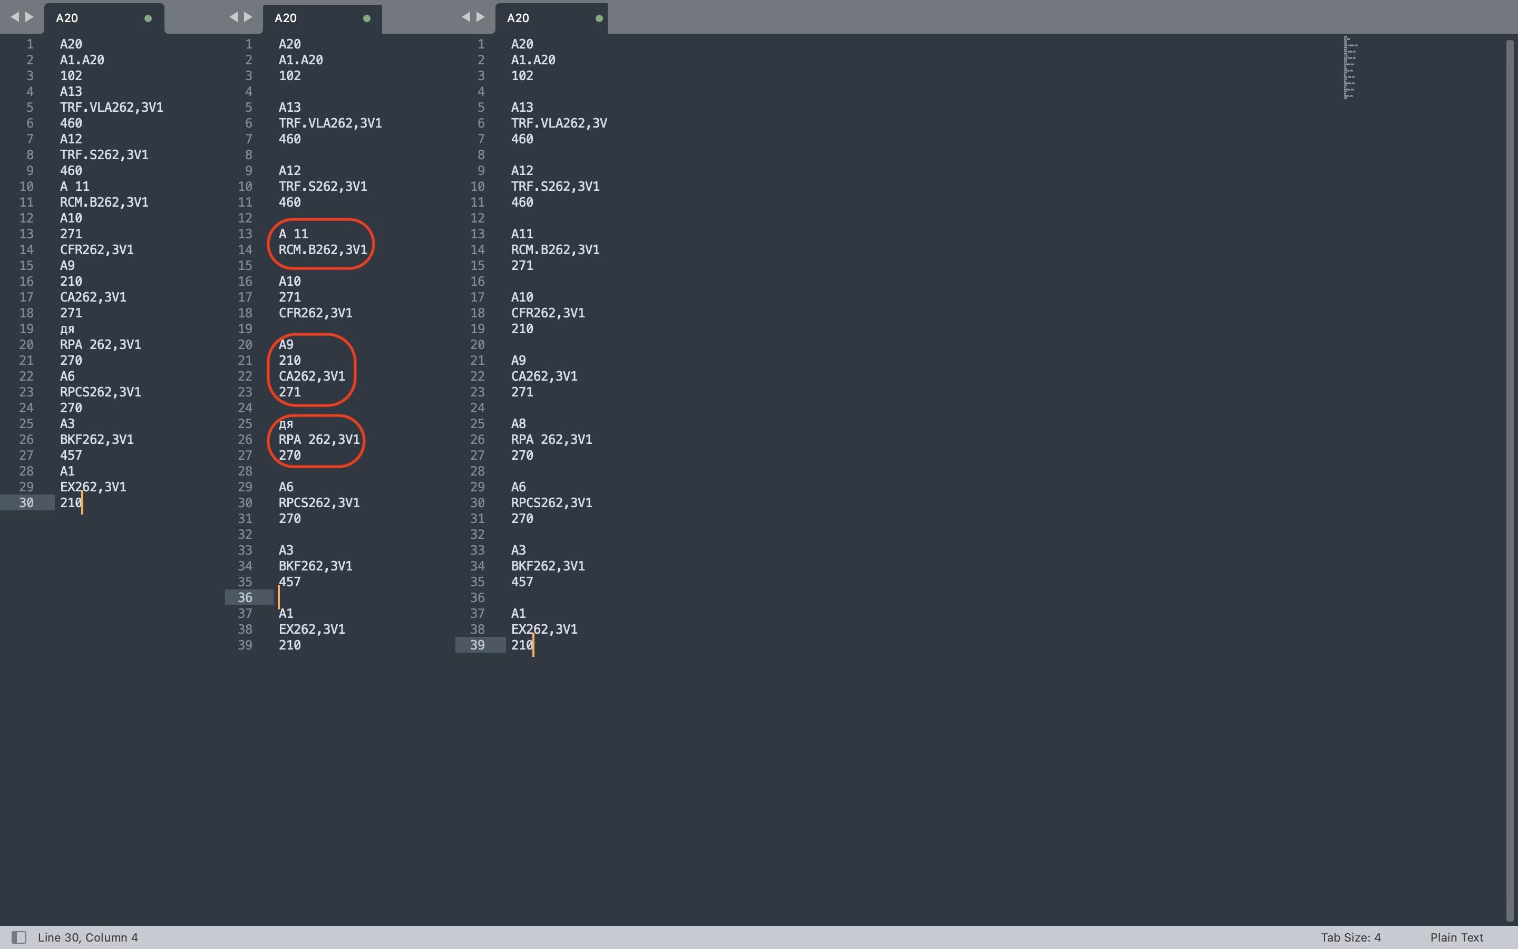Click middle pane's next tab arrow
The image size is (1518, 949).
pyautogui.click(x=248, y=17)
